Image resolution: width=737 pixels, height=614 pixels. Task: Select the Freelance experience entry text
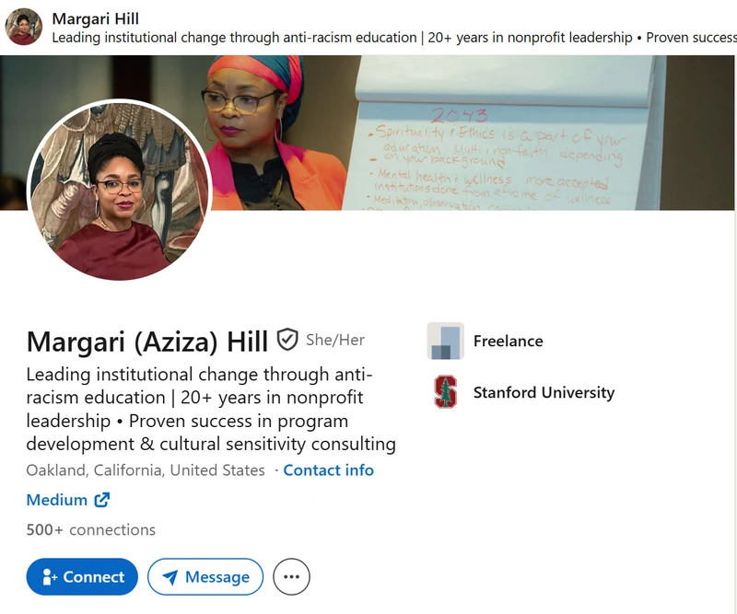[509, 341]
